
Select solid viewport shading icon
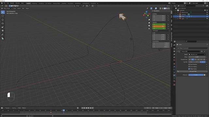tap(165, 8)
